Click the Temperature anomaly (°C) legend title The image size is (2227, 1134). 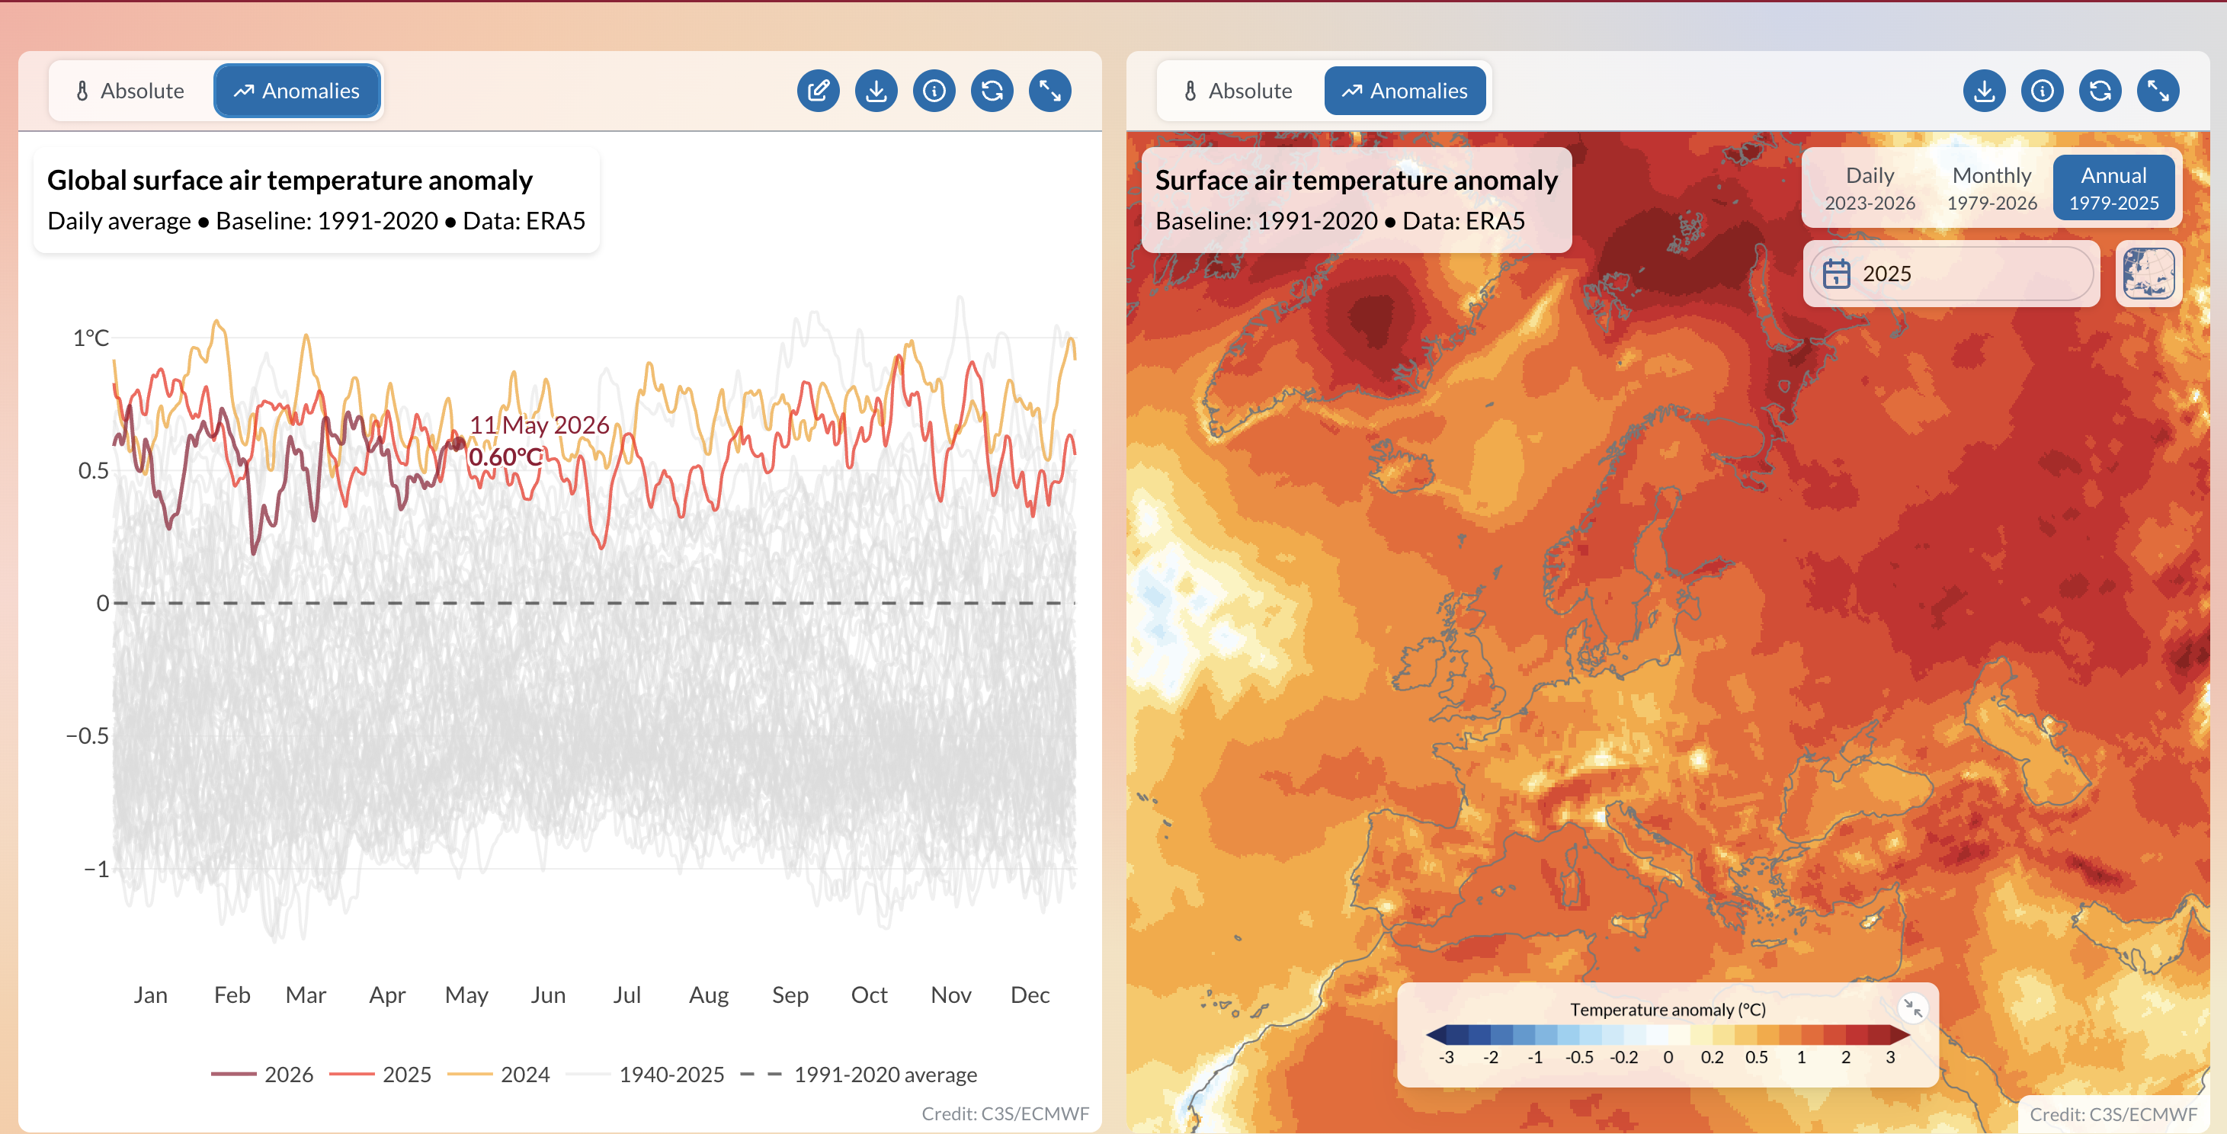[x=1668, y=1010]
